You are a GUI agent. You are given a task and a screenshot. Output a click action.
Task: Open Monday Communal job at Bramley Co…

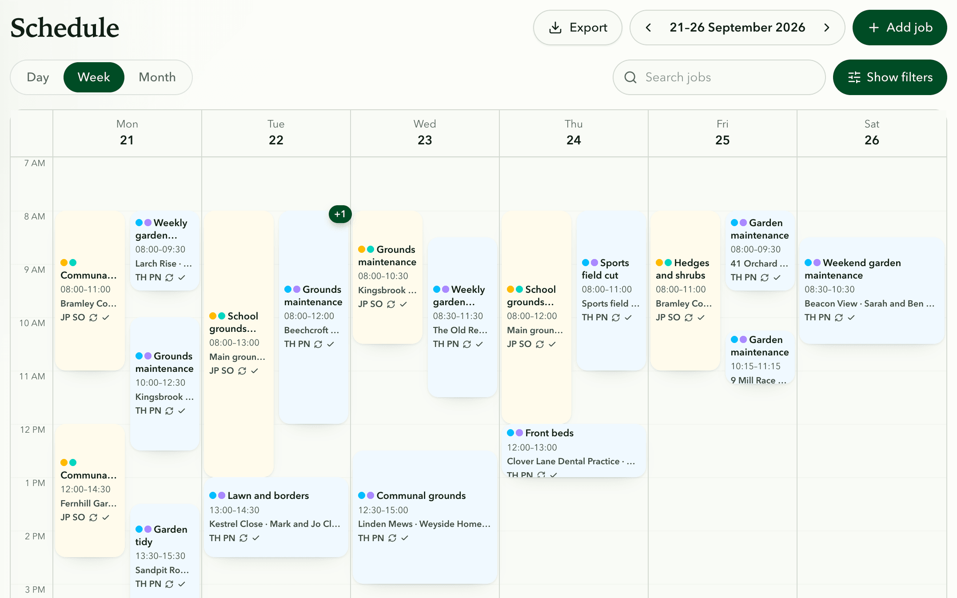pos(90,291)
